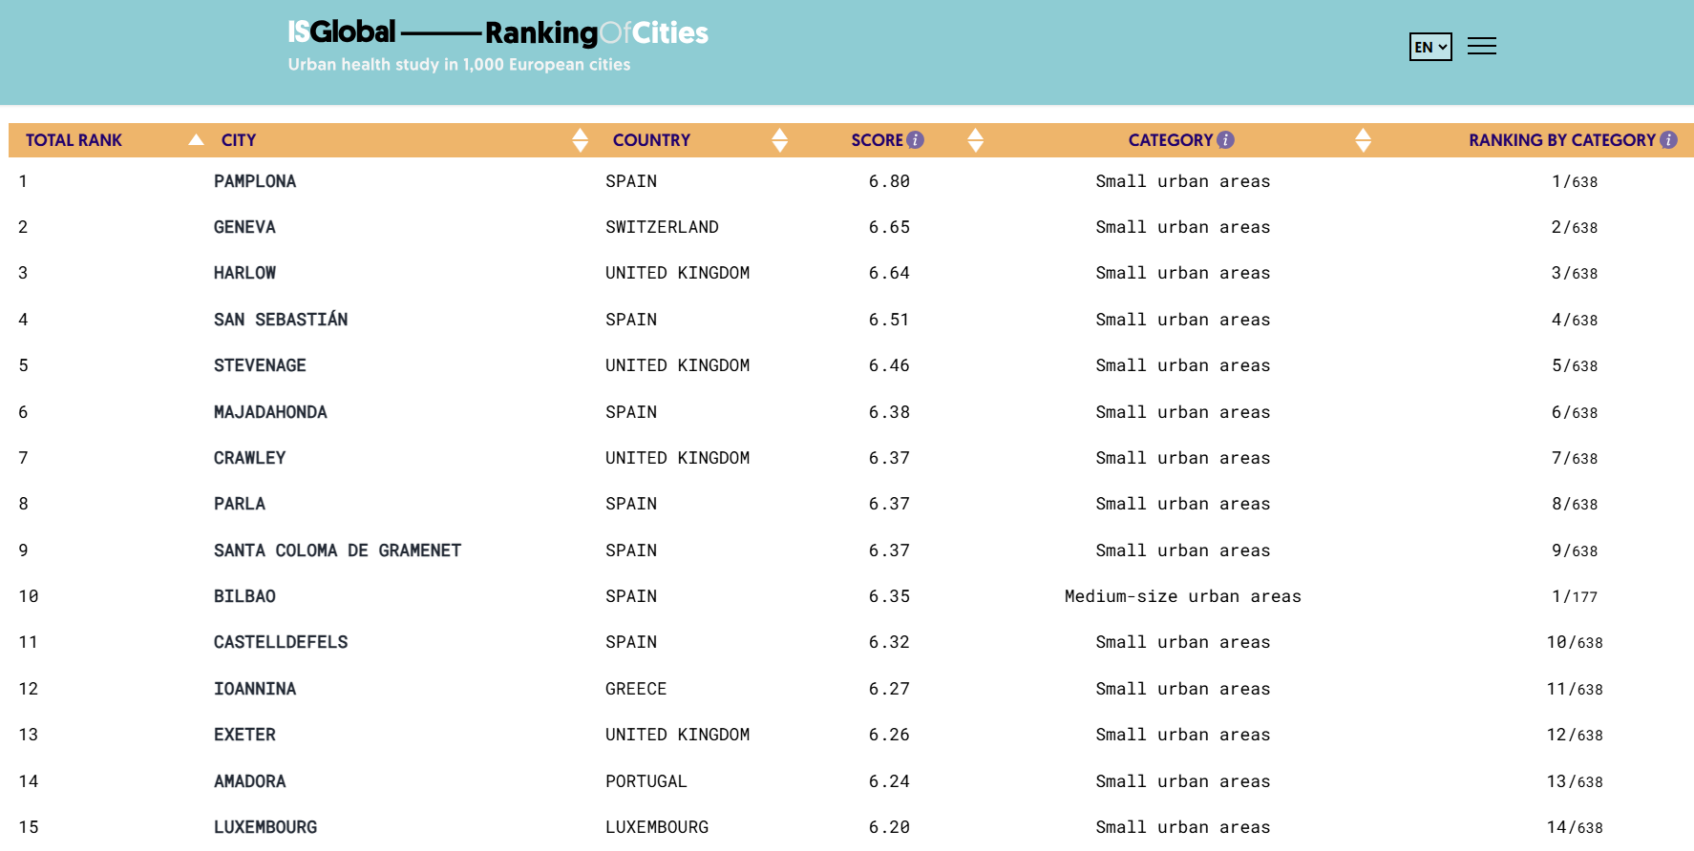Click score 6.51 for San Sebastián
The height and width of the screenshot is (851, 1694).
889,319
